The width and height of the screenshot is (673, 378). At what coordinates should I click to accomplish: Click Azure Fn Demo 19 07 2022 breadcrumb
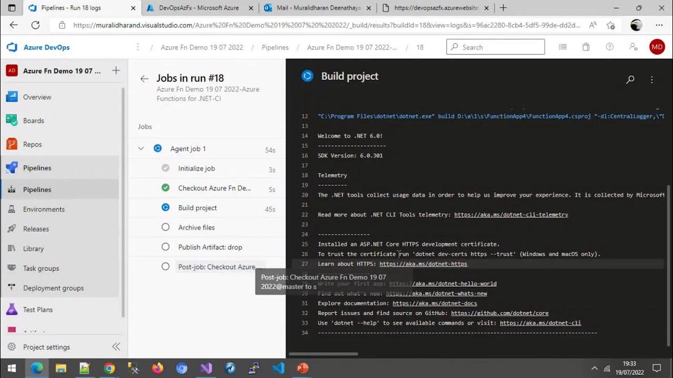click(202, 47)
